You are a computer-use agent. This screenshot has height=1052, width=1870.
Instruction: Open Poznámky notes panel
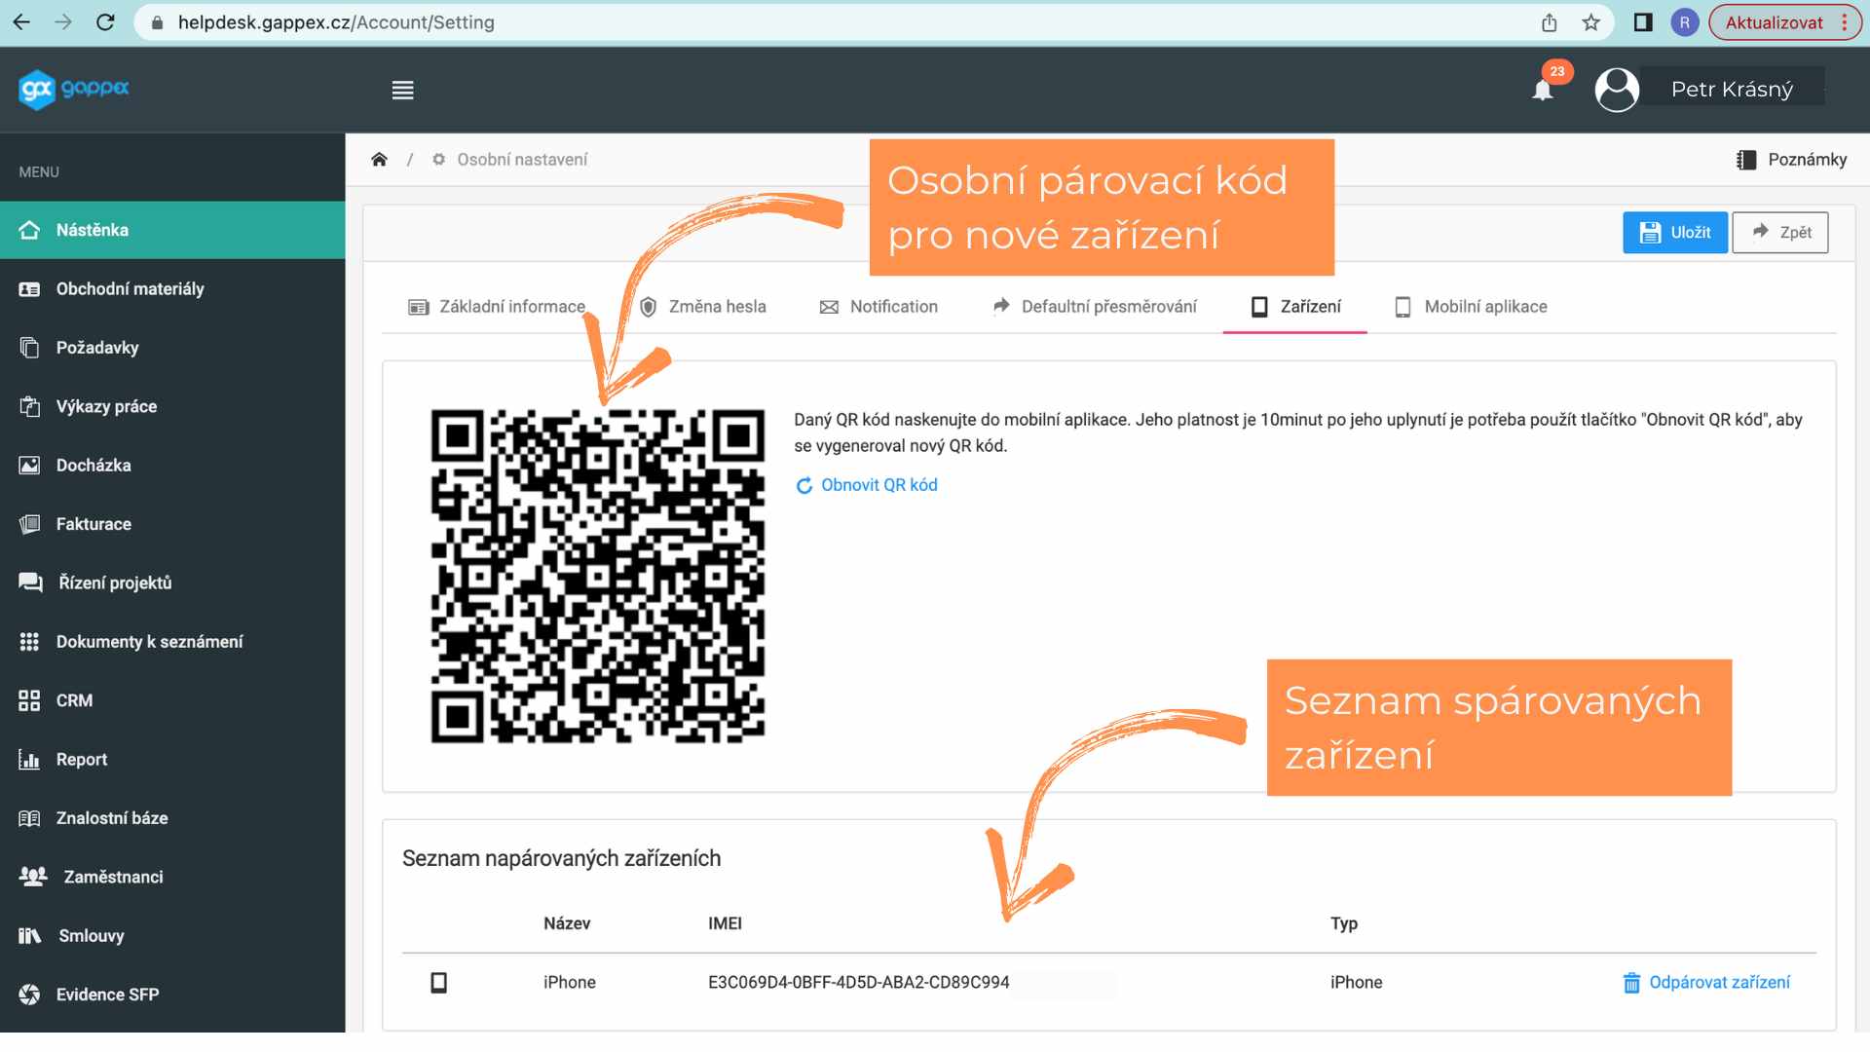[x=1791, y=160]
